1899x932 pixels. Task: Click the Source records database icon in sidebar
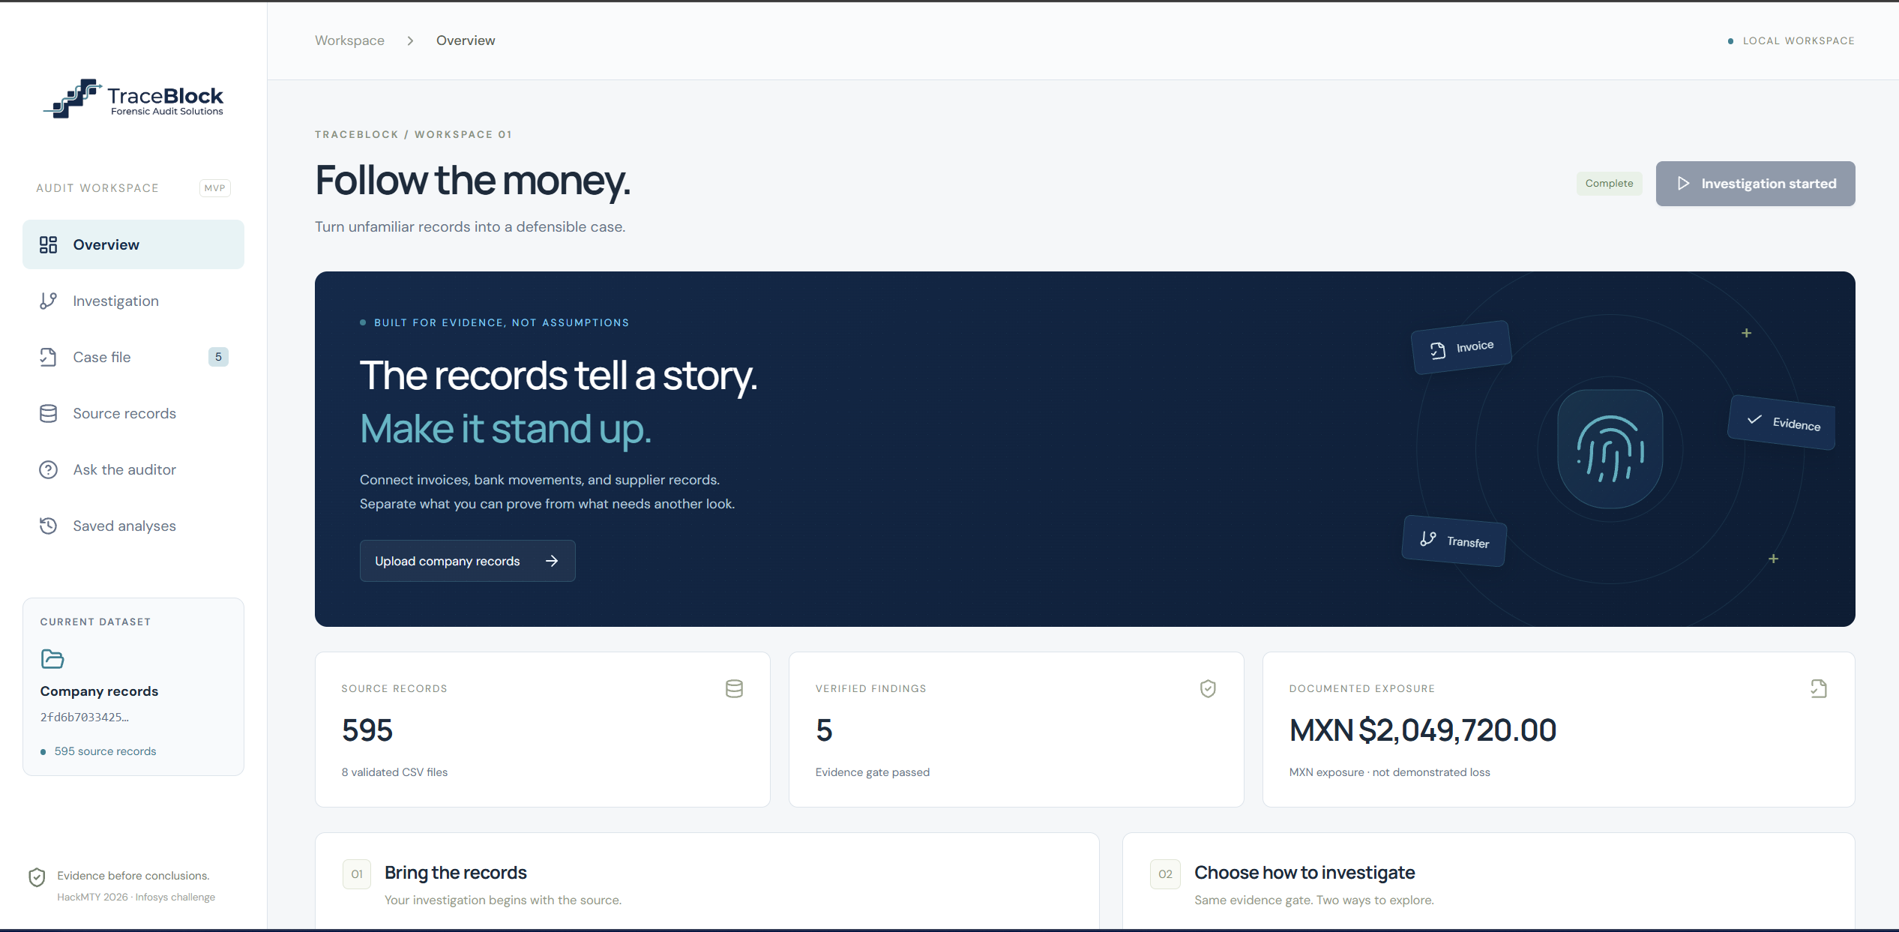pyautogui.click(x=48, y=413)
